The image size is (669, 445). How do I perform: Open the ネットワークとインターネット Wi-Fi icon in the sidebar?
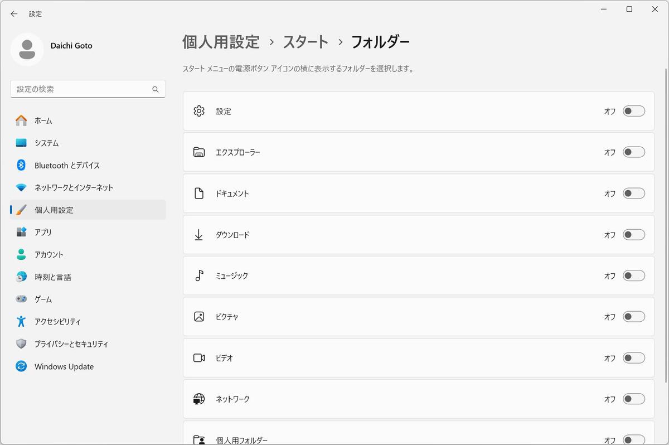(21, 187)
